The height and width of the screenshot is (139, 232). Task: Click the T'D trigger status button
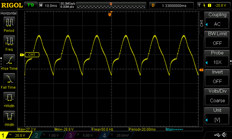(x=30, y=5)
